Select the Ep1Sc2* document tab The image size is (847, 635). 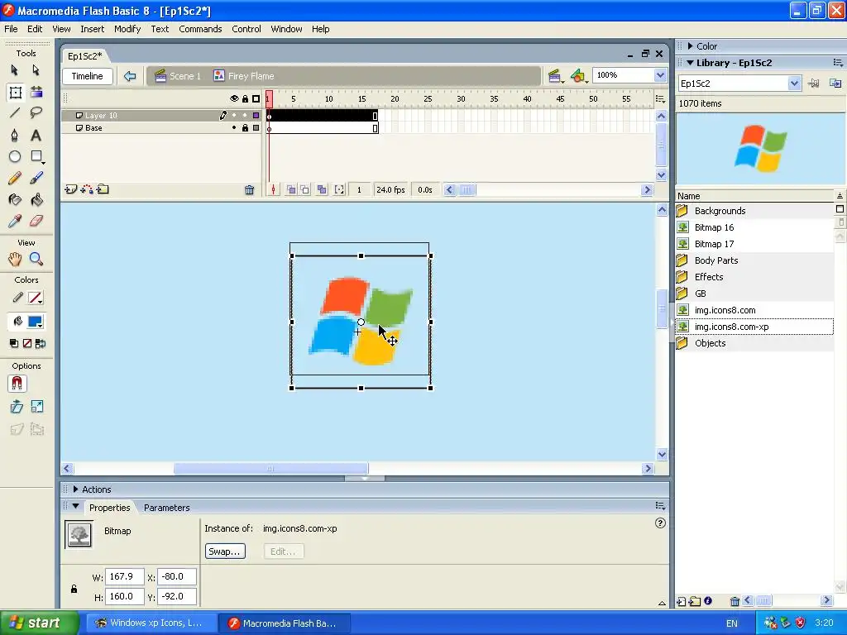pos(85,56)
